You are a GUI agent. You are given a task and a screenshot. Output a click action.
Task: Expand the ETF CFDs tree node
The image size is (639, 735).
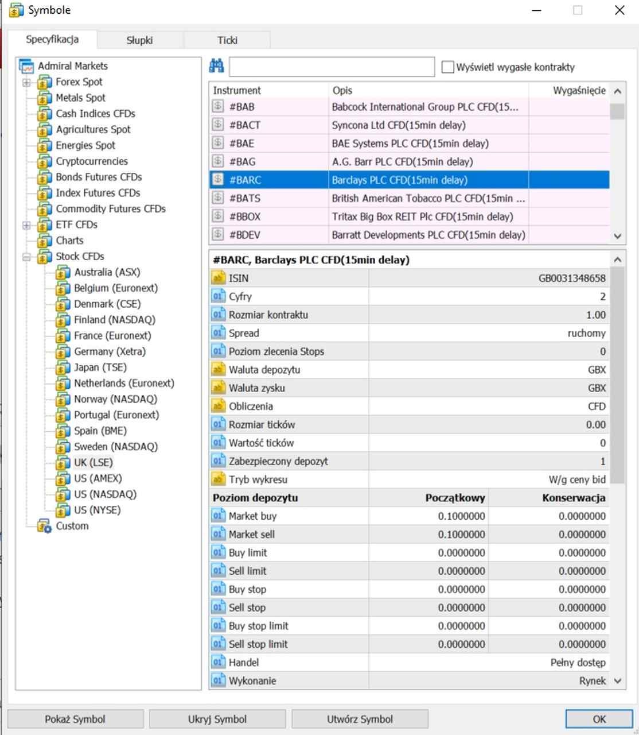pyautogui.click(x=26, y=225)
